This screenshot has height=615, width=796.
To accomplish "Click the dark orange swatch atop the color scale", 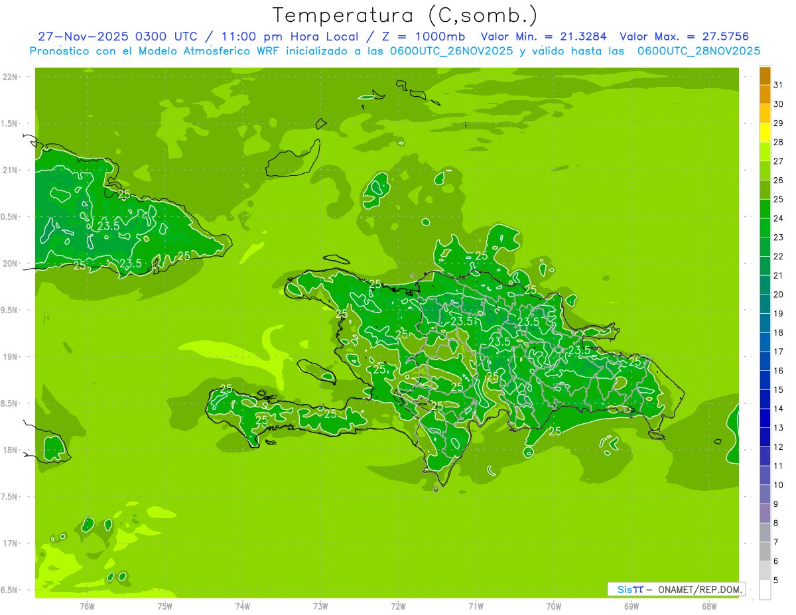I will click(765, 76).
